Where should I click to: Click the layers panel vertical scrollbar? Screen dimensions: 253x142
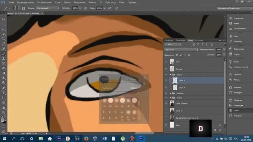point(225,93)
